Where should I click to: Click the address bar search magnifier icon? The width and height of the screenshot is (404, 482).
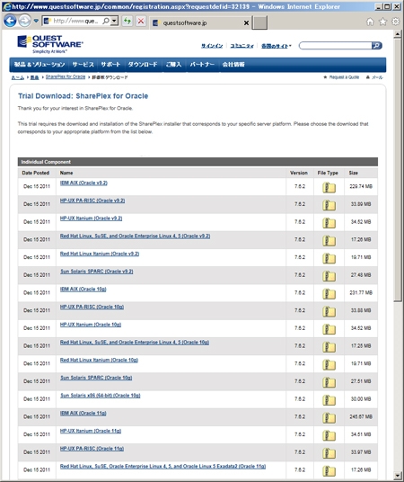(106, 21)
